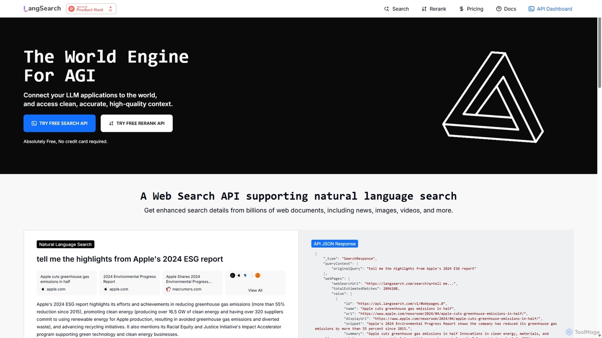This screenshot has height=338, width=602.
Task: Click 'Absolutely Free, No credit card required.' text
Action: coord(65,141)
